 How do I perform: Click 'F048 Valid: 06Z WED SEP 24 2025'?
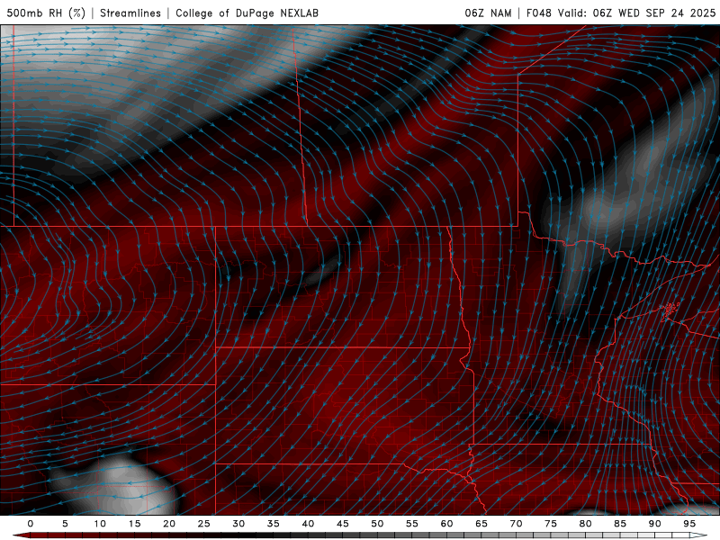pos(621,13)
